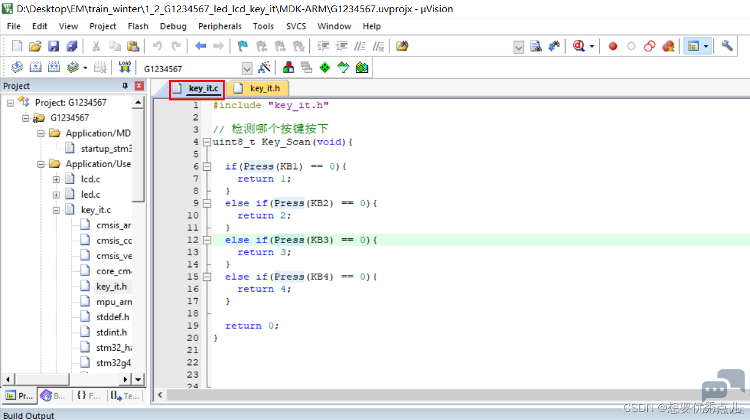This screenshot has width=750, height=420.
Task: Switch to Templates panel tab
Action: coord(125,396)
